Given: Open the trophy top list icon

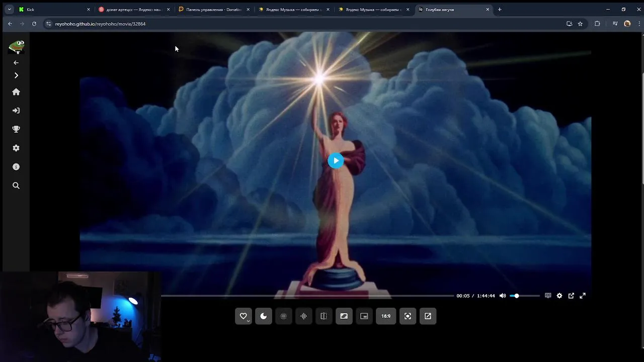Looking at the screenshot, I should 16,129.
